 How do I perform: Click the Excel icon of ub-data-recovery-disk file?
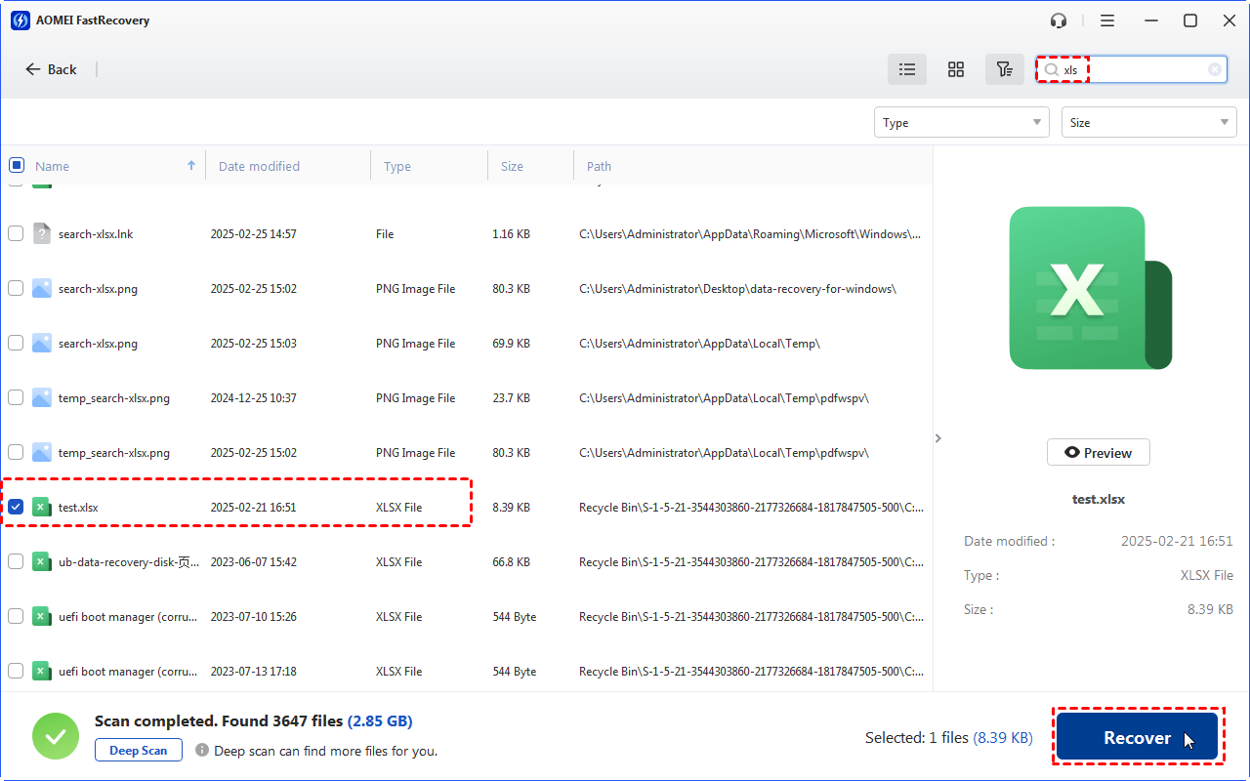[41, 561]
